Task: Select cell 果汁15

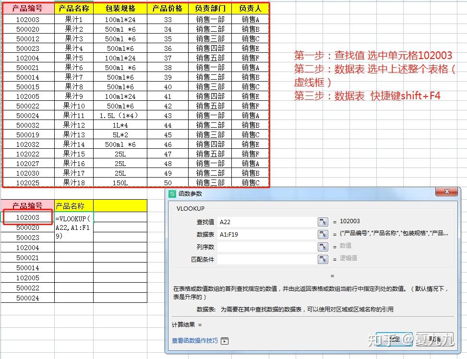Action: coord(74,154)
